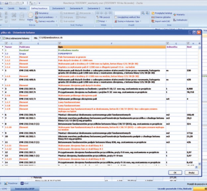Click the OK button in dialog
This screenshot has height=191, width=207.
[x=175, y=173]
